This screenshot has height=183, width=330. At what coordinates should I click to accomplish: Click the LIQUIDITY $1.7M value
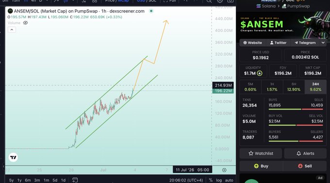point(250,73)
